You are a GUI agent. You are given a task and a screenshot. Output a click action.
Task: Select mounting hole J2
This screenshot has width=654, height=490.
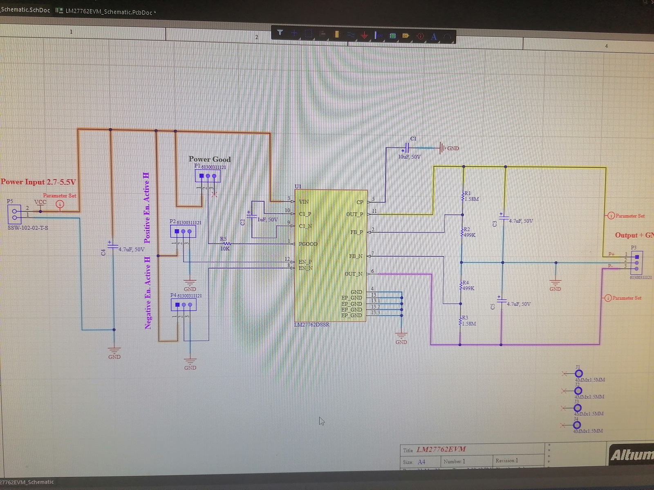pos(578,391)
